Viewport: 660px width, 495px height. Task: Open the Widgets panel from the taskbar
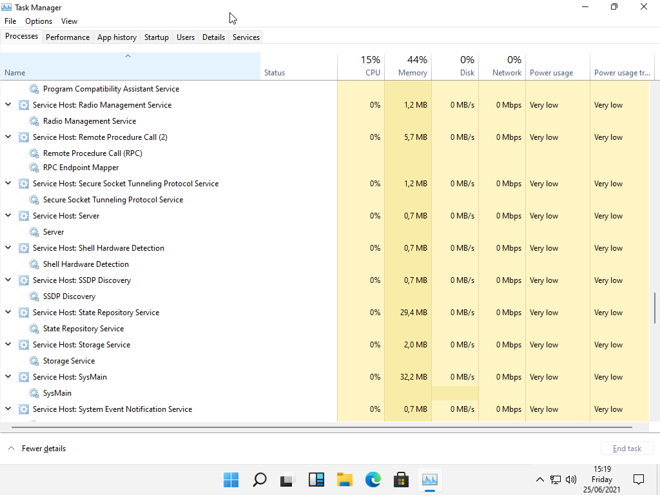coord(316,480)
